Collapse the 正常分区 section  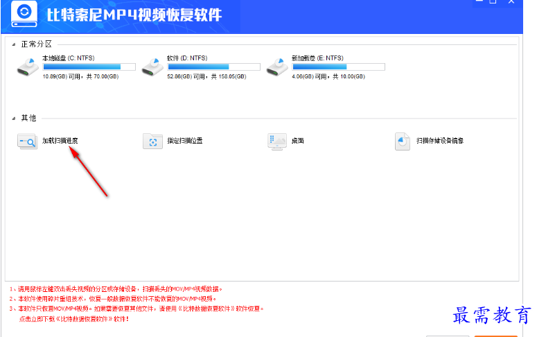[x=14, y=44]
